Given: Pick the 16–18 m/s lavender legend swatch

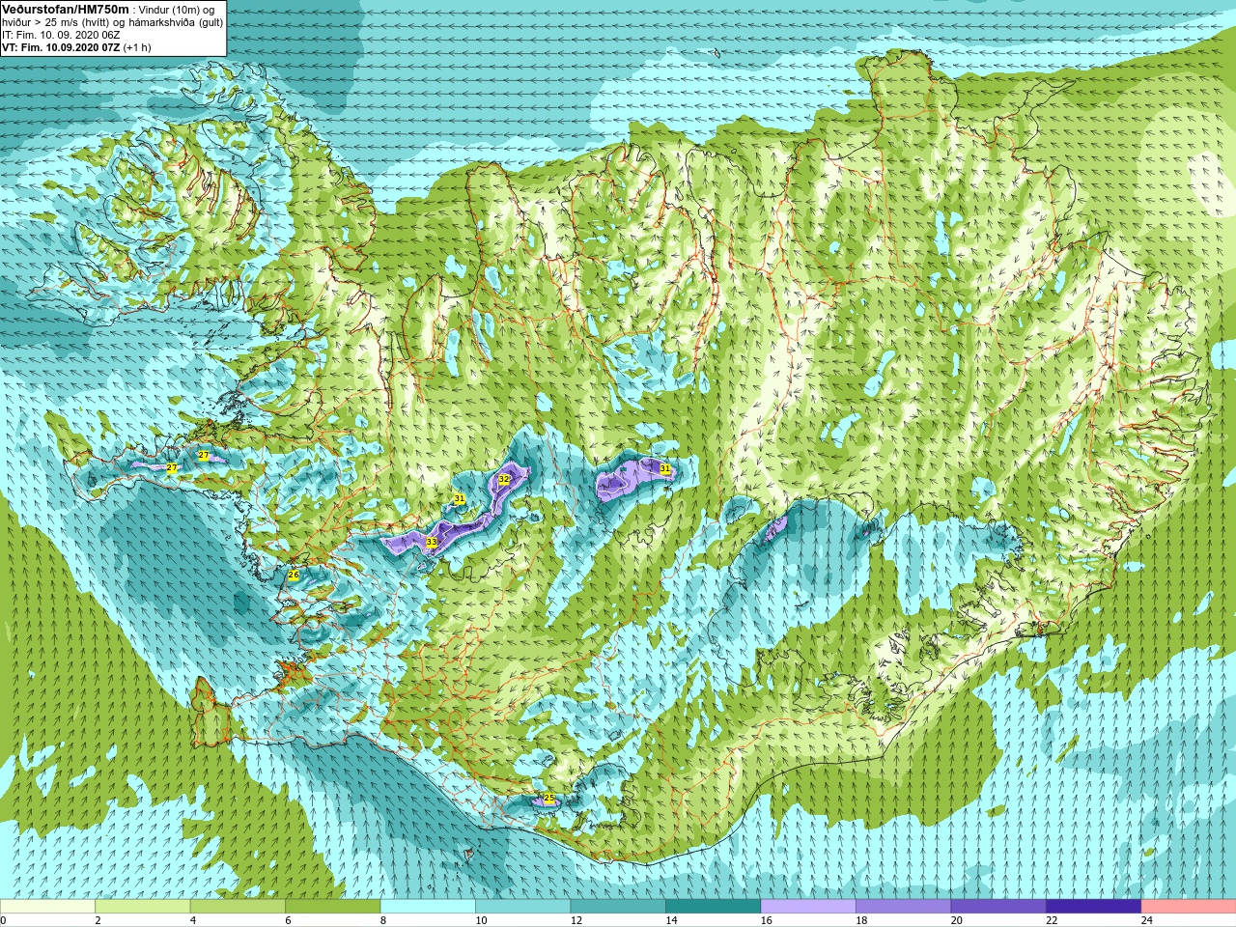Looking at the screenshot, I should point(808,907).
